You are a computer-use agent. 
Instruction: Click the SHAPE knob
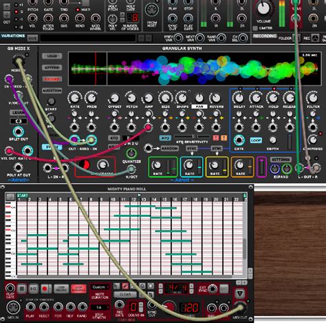coord(182,98)
